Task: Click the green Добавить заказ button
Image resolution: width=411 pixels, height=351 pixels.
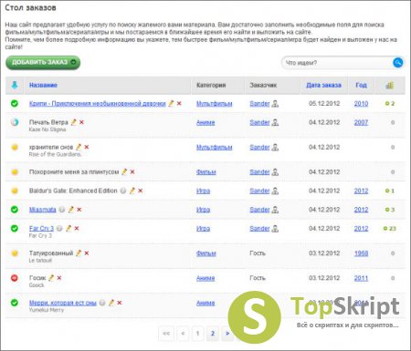Action: pos(43,62)
